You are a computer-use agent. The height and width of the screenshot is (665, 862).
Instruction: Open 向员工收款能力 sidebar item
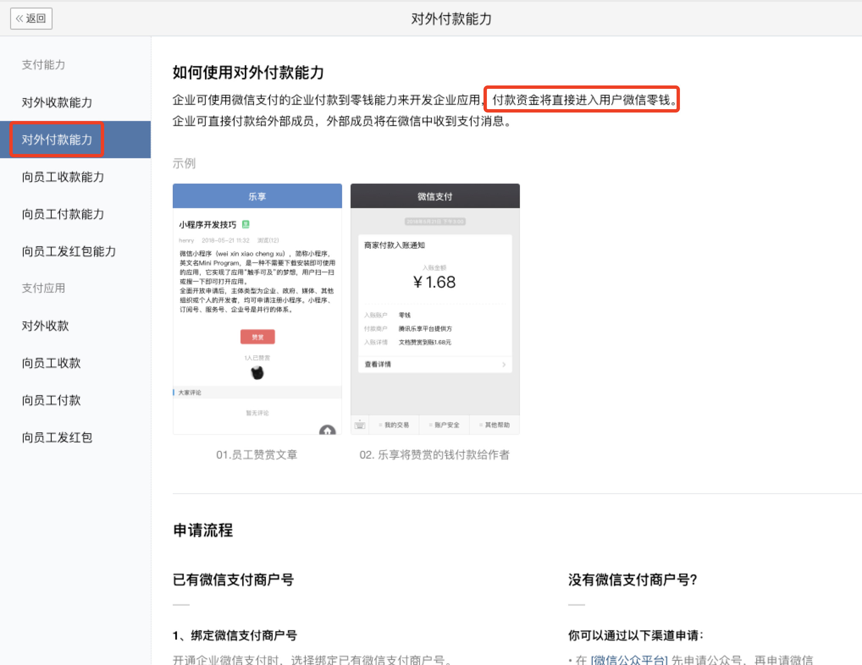coord(63,177)
